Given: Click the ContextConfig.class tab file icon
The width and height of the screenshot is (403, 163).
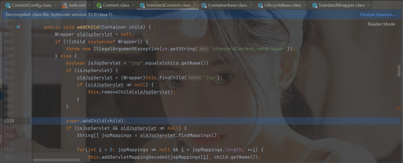Looking at the screenshot, I should (7, 5).
